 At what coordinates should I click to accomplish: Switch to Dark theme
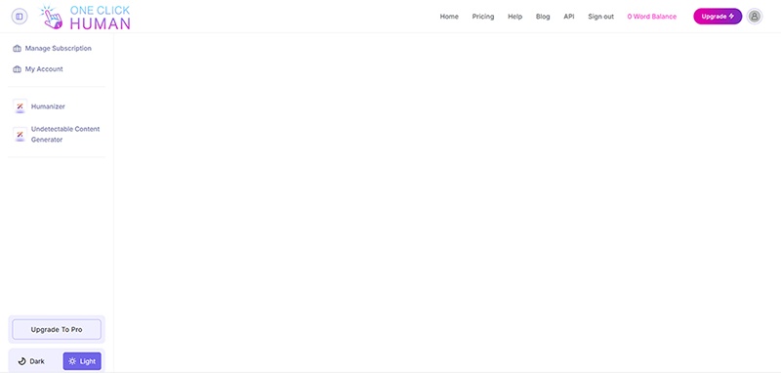tap(31, 361)
